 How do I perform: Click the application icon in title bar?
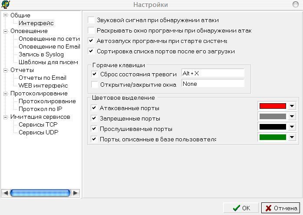click(5, 4)
